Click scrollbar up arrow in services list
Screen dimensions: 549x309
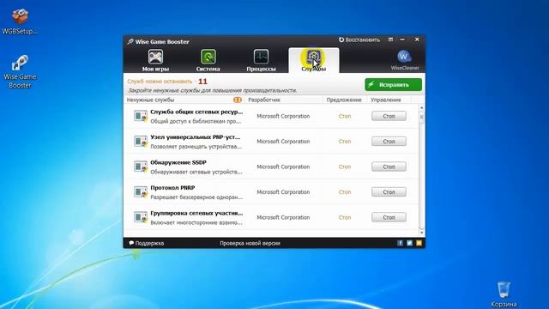[x=421, y=107]
